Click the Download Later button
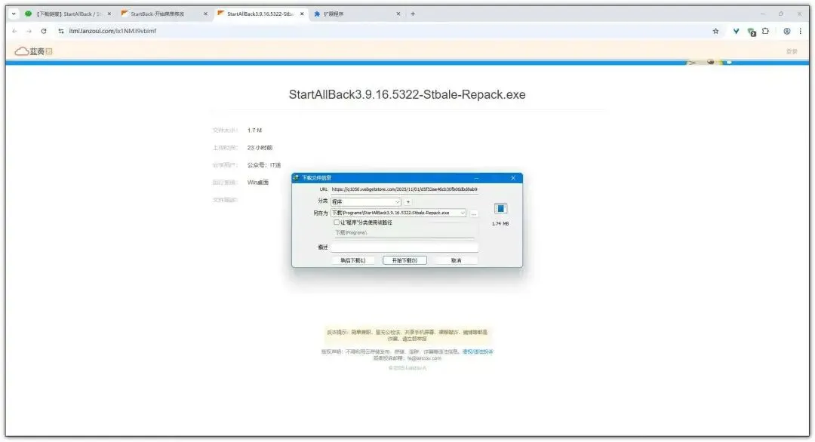The width and height of the screenshot is (815, 442). click(353, 260)
